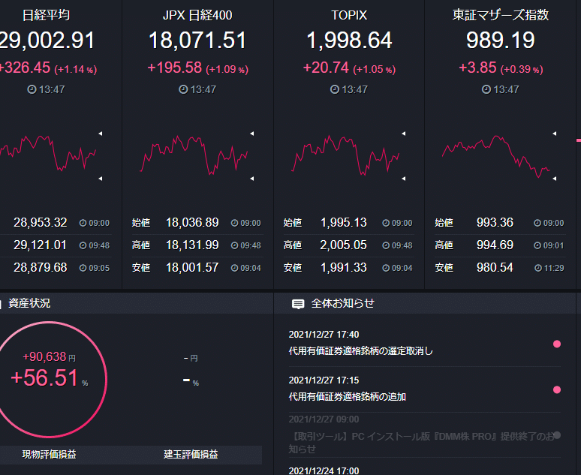The height and width of the screenshot is (475, 581).
Task: Click the lower chart marker arrow on JPX 日経400 chart
Action: click(x=252, y=179)
